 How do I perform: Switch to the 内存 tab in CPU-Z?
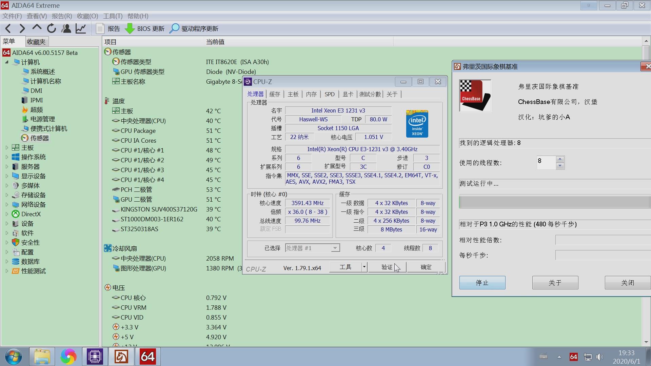(x=311, y=94)
